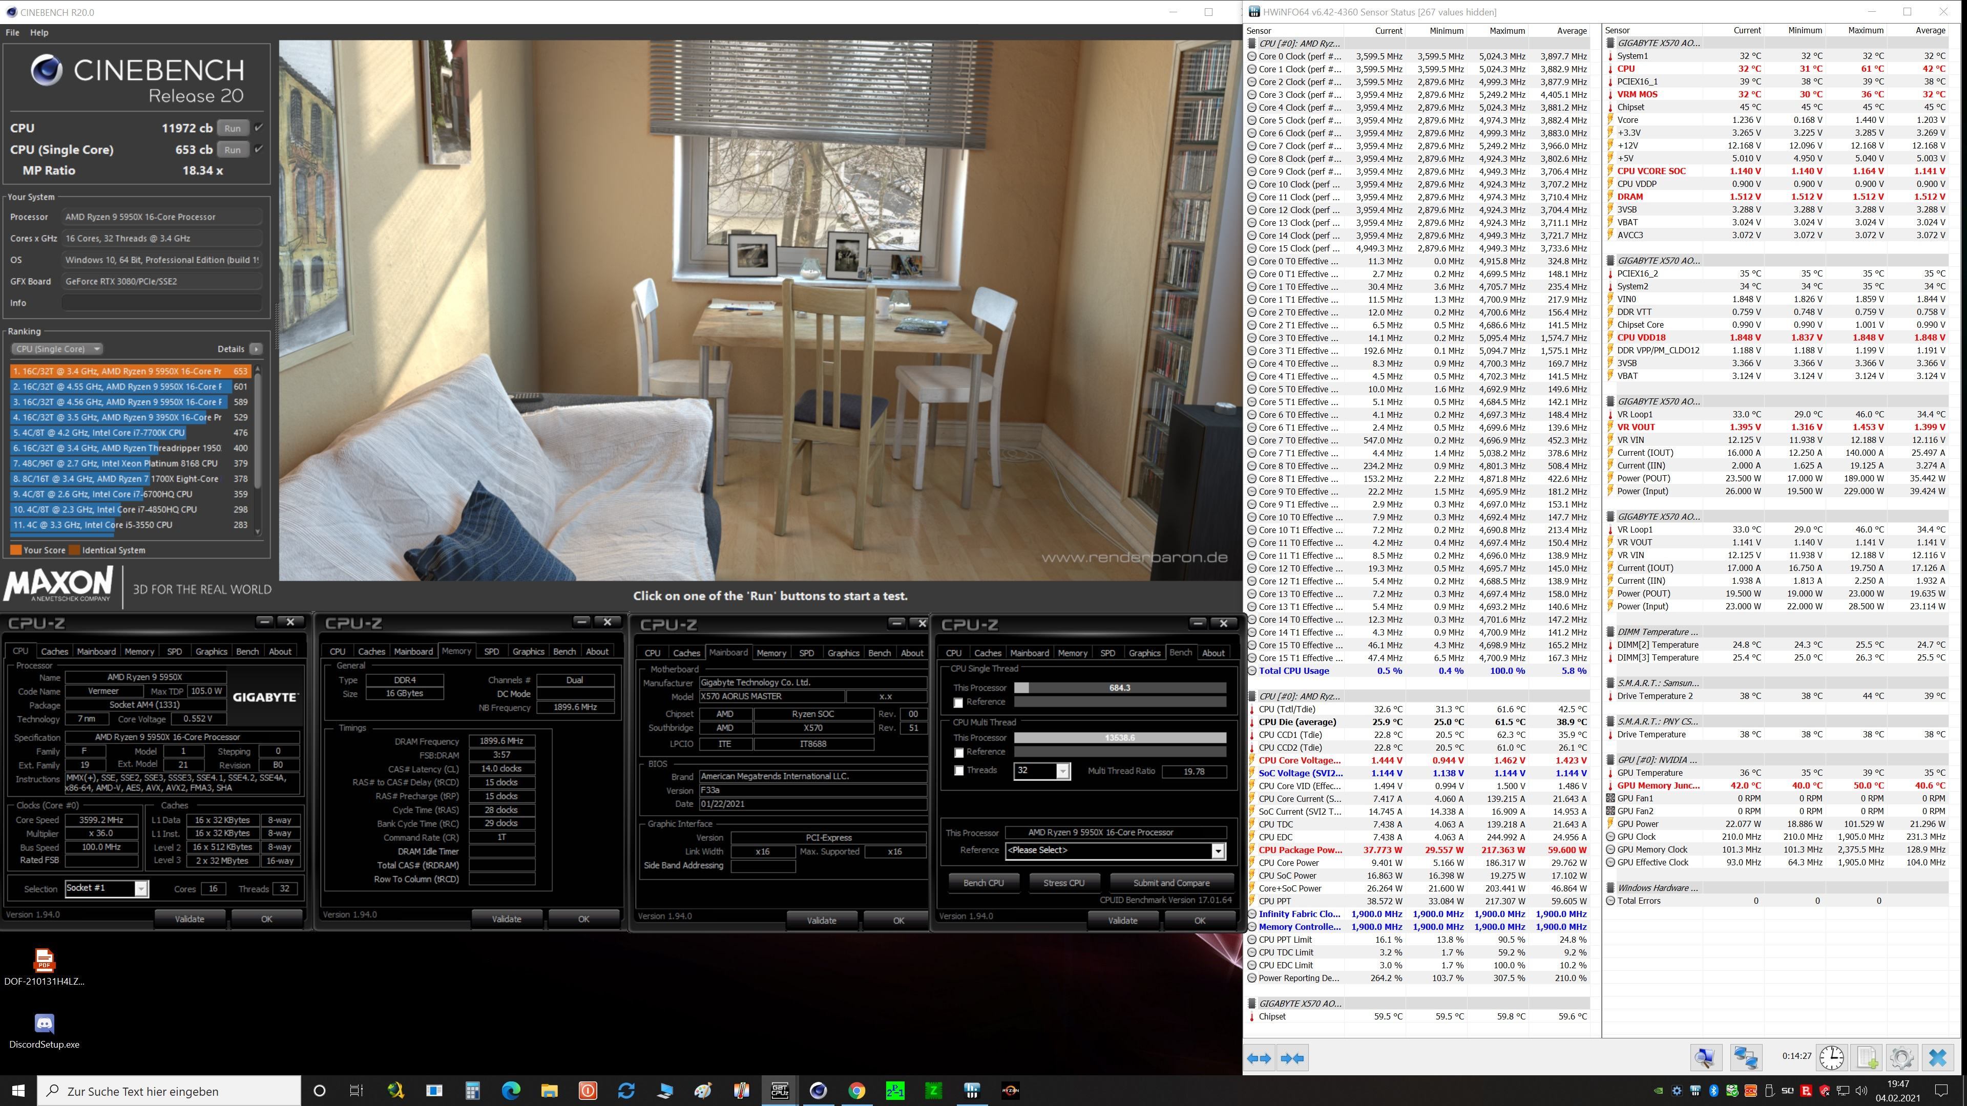Select ranking row 7 Intel Xeon Platinum 8168
Image resolution: width=1967 pixels, height=1106 pixels.
tap(131, 463)
